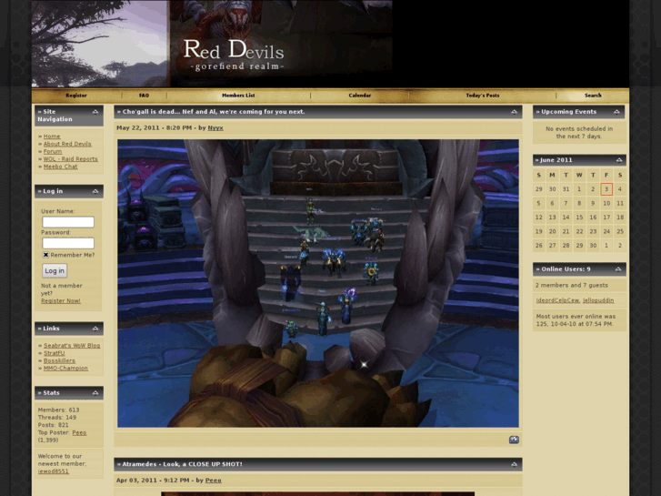Open the Search menu
Screen dimensions: 661x496
coord(593,96)
